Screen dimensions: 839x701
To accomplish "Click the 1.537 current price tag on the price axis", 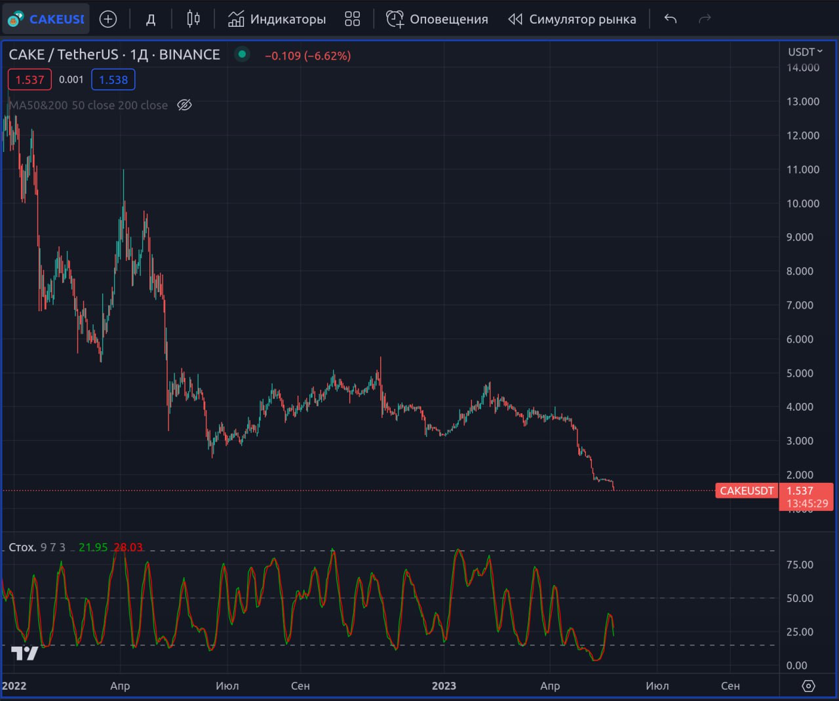I will (806, 497).
